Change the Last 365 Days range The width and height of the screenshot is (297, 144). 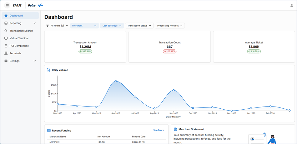click(112, 26)
